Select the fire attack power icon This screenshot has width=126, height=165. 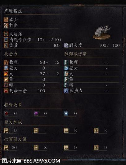pyautogui.click(x=6, y=74)
